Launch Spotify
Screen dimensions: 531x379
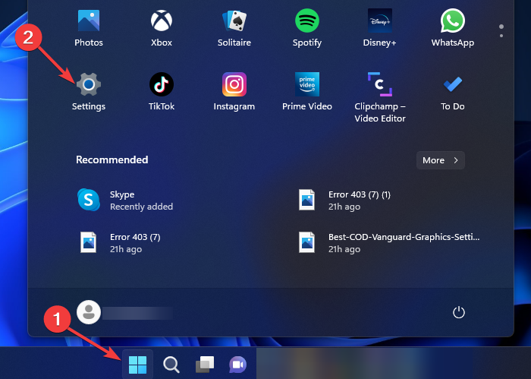306,28
